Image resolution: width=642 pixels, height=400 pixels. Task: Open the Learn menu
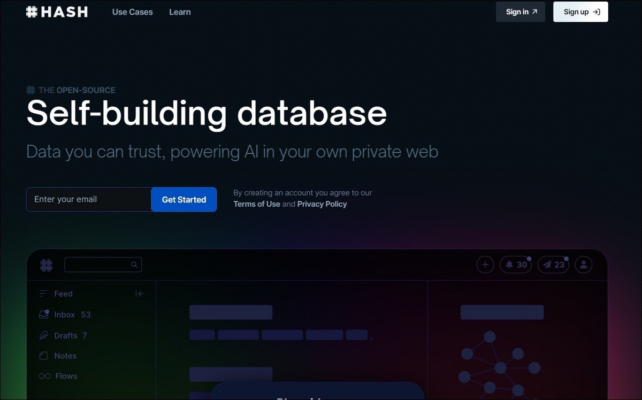pos(180,12)
